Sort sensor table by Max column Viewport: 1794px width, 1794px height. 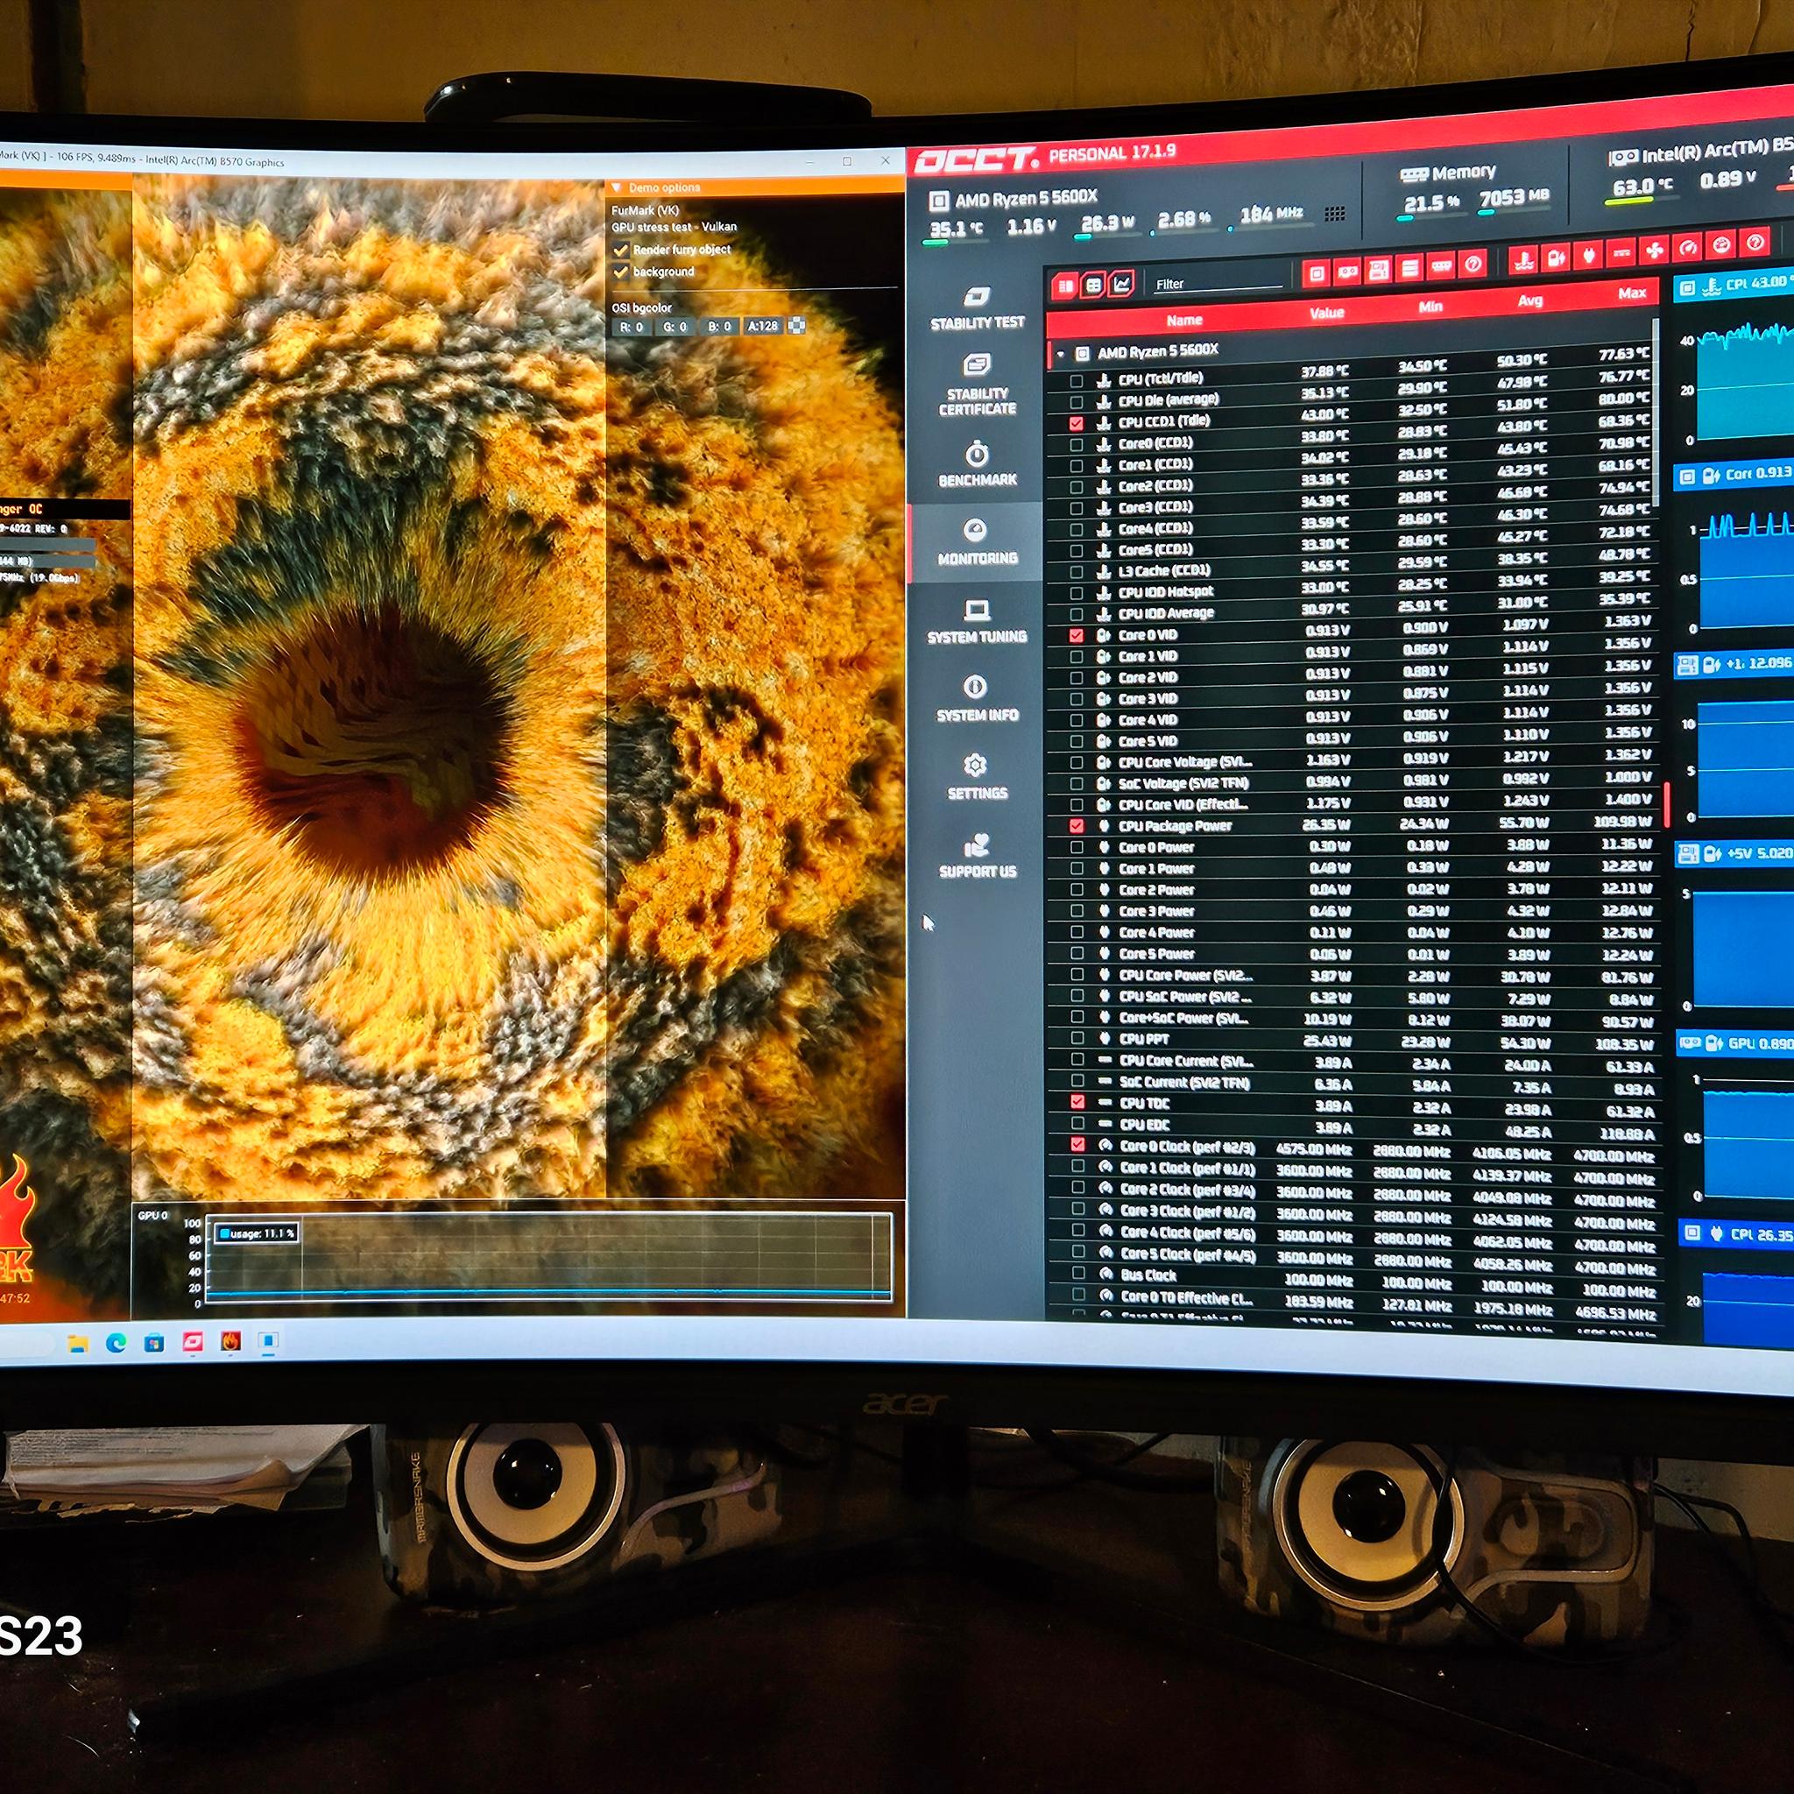[1631, 293]
